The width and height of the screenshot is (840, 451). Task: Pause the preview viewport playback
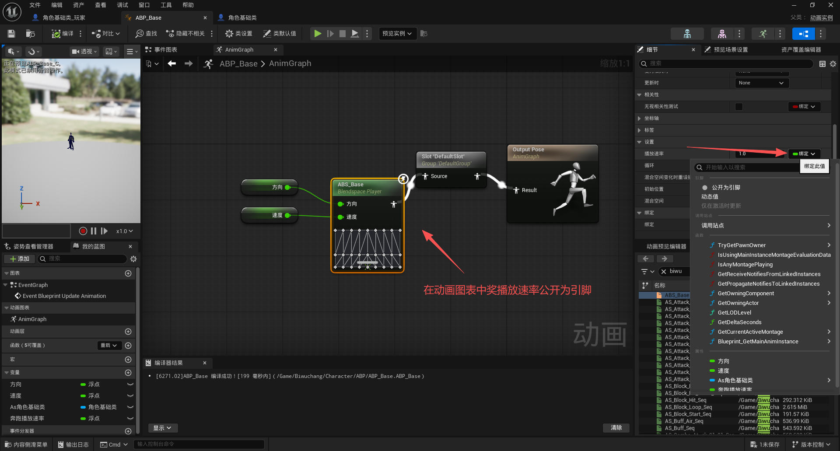(x=94, y=231)
